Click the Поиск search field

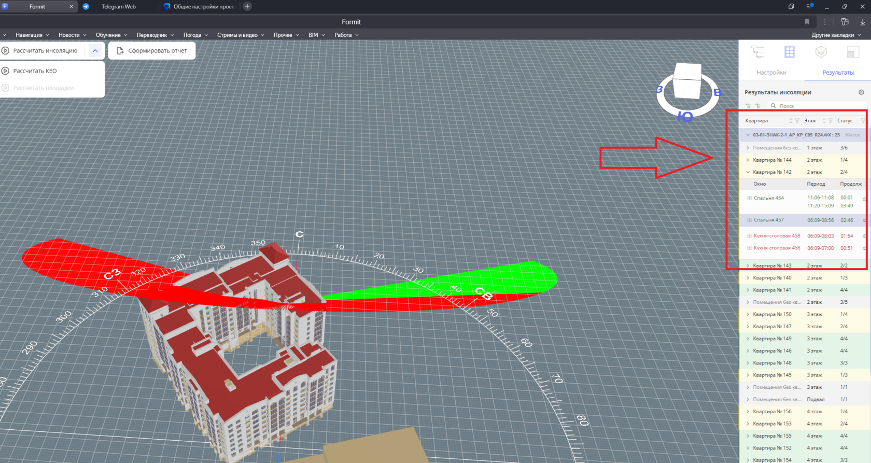[817, 106]
